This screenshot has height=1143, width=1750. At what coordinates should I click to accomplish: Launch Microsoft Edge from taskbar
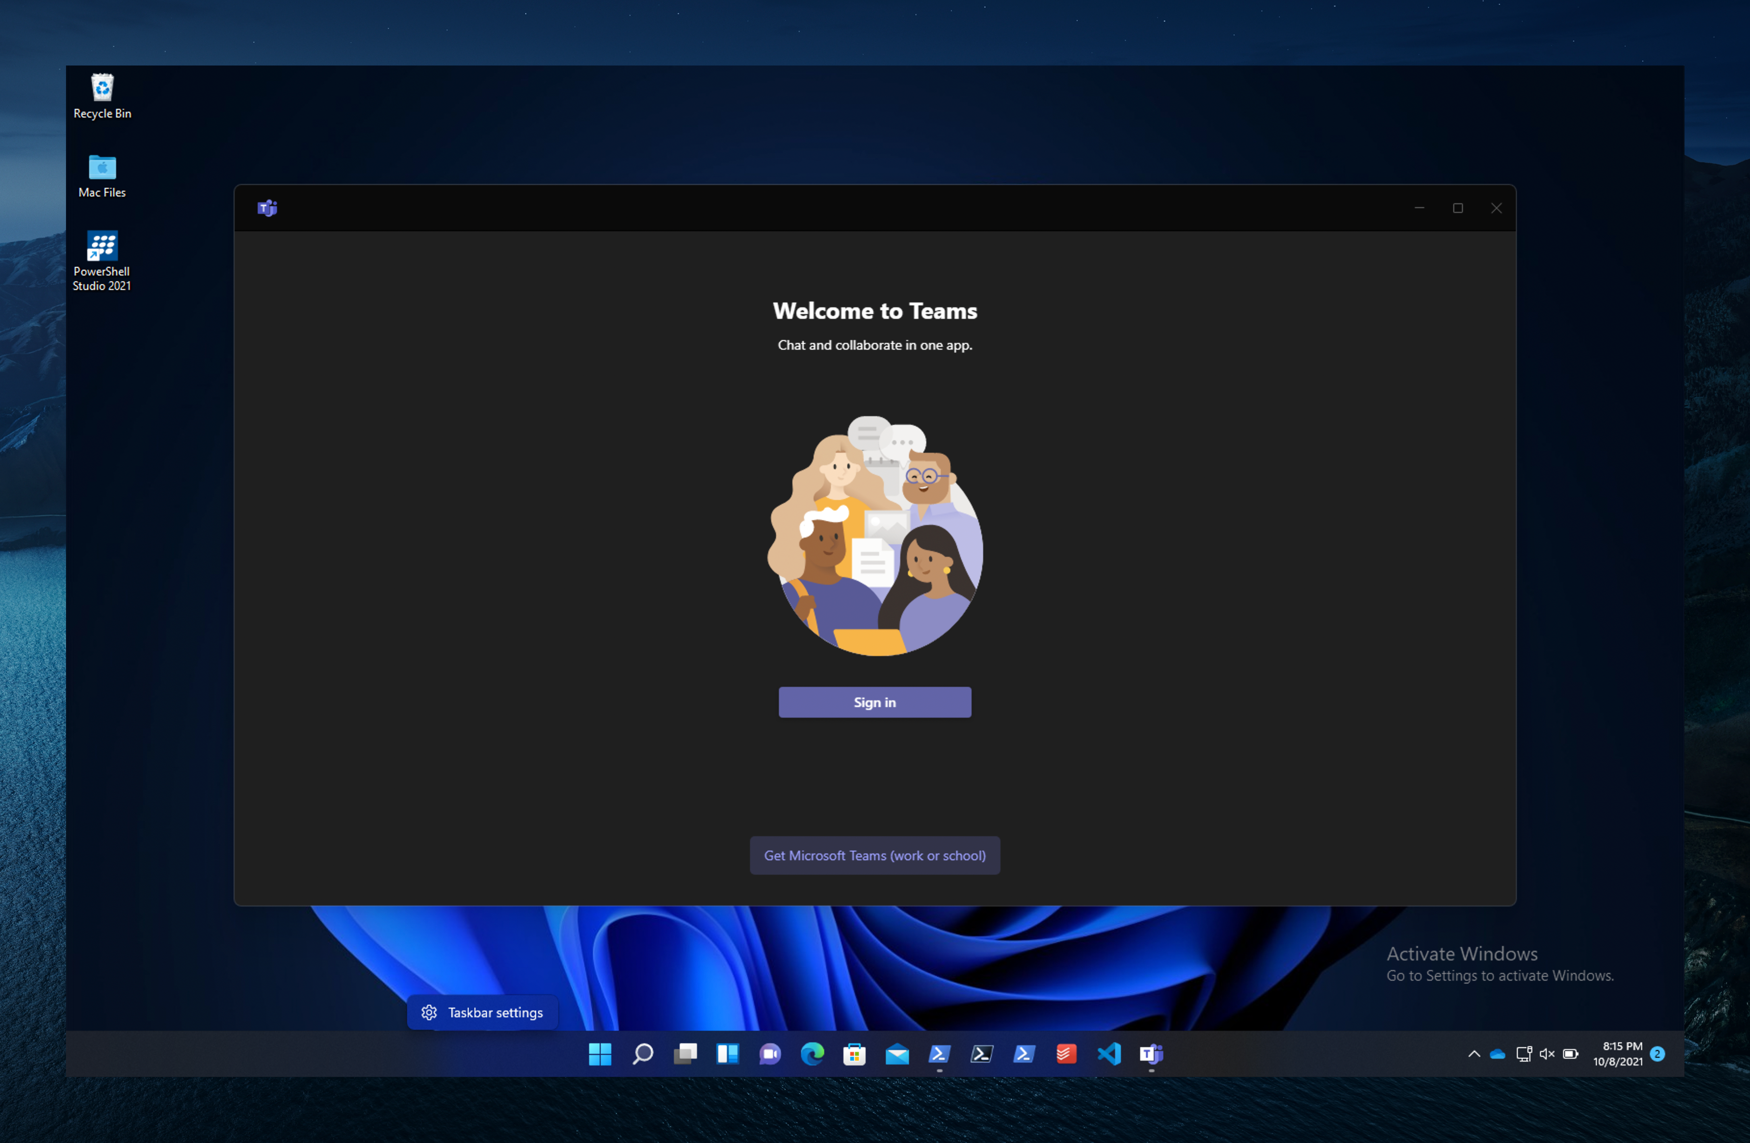pyautogui.click(x=812, y=1053)
